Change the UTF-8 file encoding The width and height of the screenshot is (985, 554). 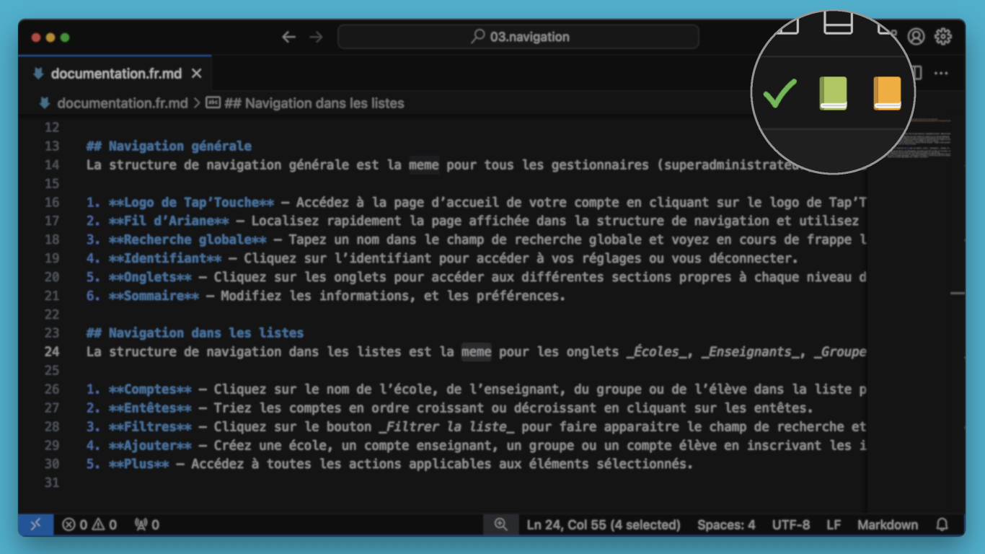coord(790,524)
